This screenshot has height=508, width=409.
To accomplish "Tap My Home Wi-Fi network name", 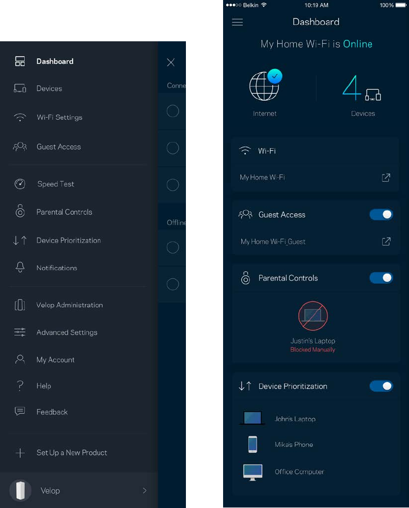I will 262,177.
